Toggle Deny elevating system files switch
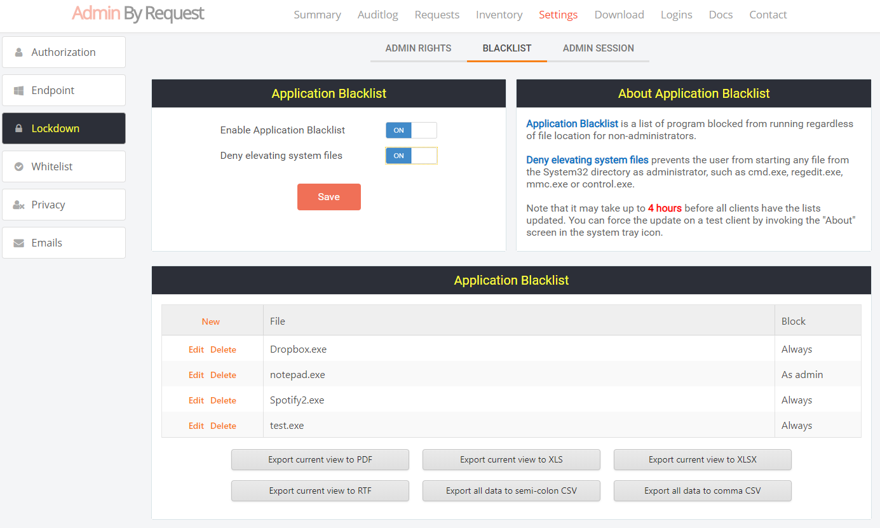Viewport: 880px width, 528px height. coord(411,156)
